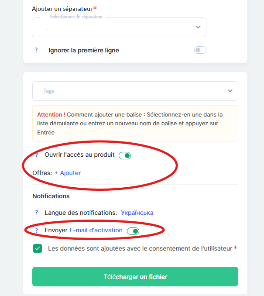Click help icon beside Ignorer la première ligne

pos(36,50)
